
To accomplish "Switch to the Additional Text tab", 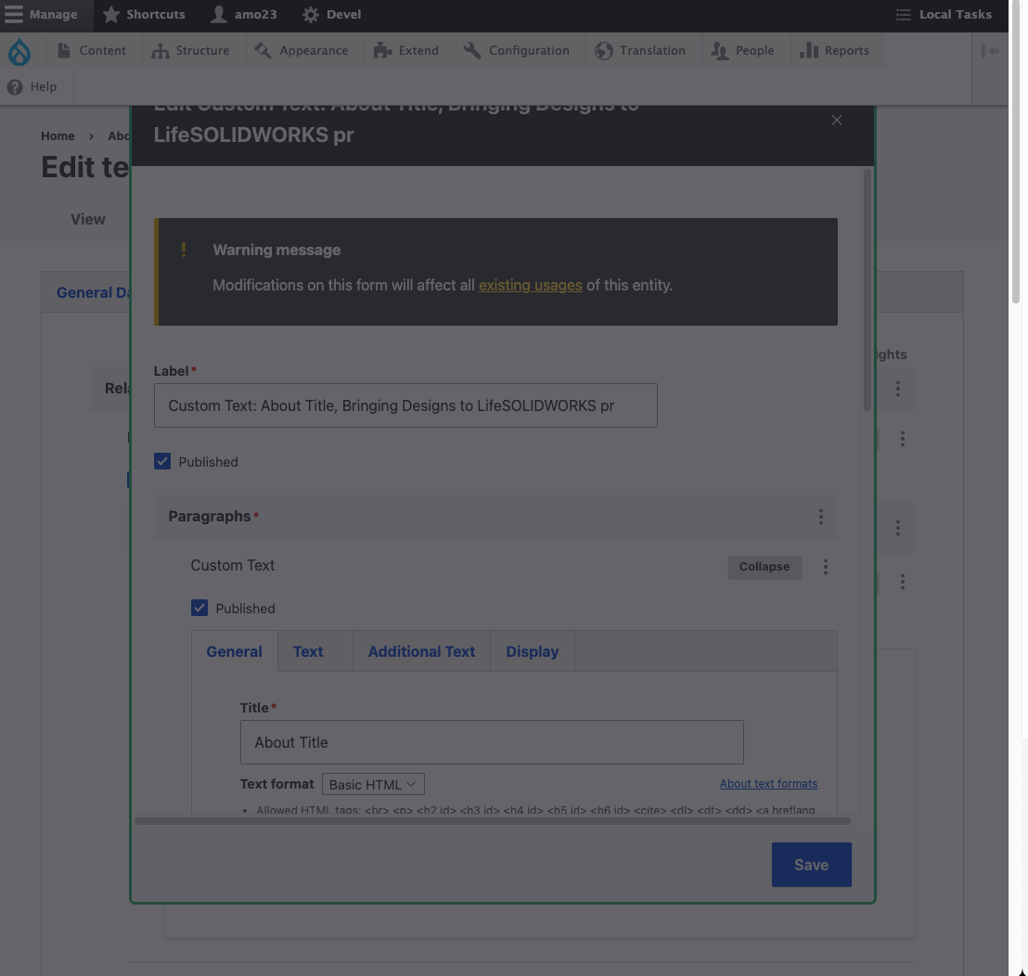I will pos(421,651).
